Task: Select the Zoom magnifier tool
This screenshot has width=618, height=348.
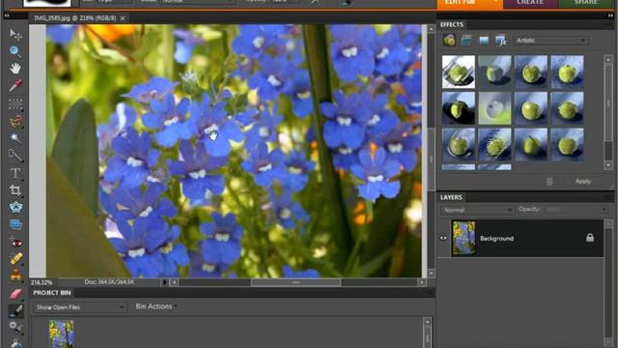Action: [15, 51]
